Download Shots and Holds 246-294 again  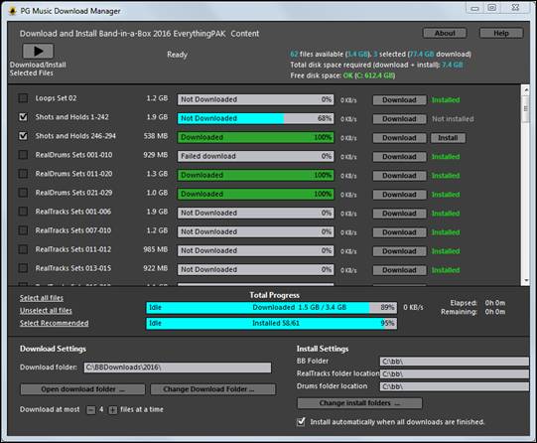click(399, 138)
